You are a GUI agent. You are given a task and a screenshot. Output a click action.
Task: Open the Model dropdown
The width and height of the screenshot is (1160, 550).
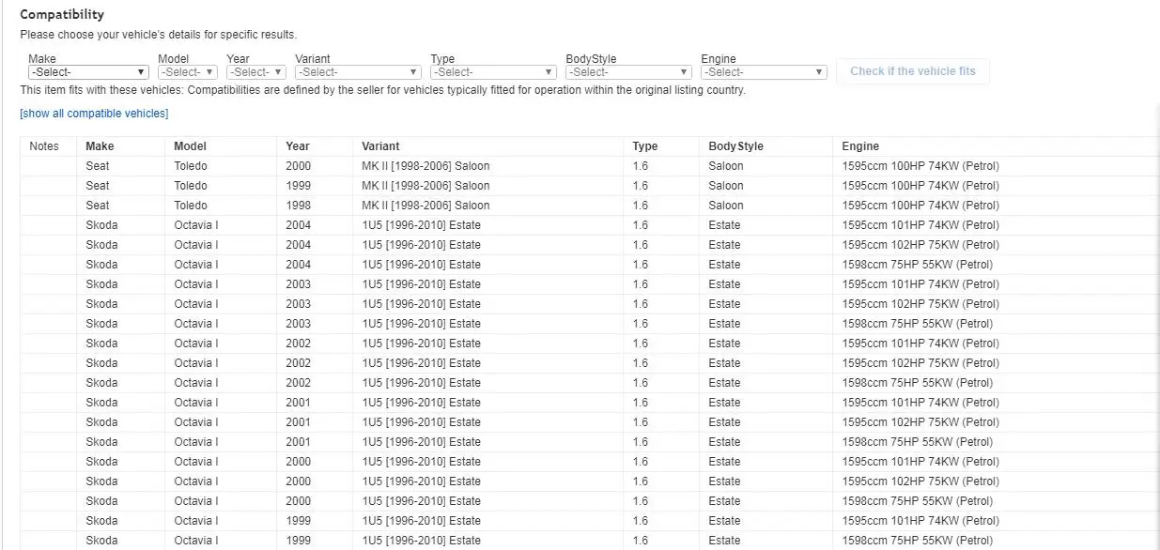pyautogui.click(x=188, y=72)
